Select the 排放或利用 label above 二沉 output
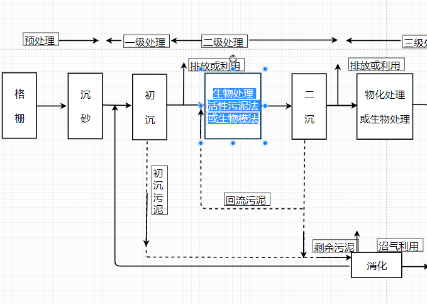 (x=377, y=64)
